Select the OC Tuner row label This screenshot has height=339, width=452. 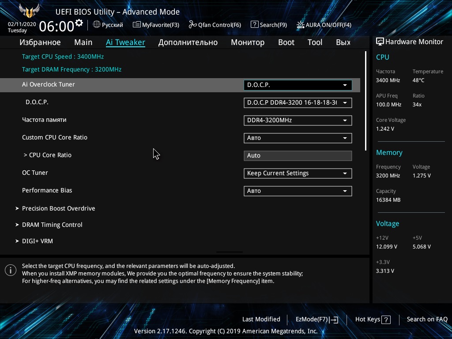[x=35, y=173]
